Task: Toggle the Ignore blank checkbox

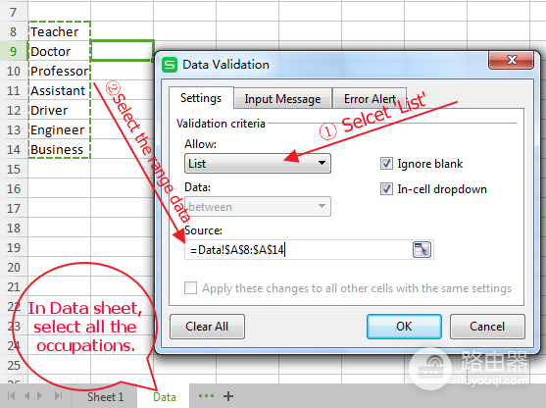Action: [x=386, y=164]
